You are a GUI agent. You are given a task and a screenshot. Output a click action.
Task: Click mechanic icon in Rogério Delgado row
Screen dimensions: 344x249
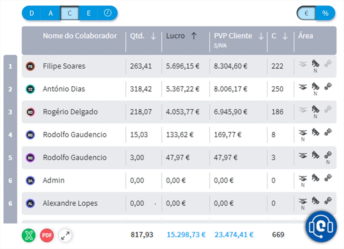[315, 109]
